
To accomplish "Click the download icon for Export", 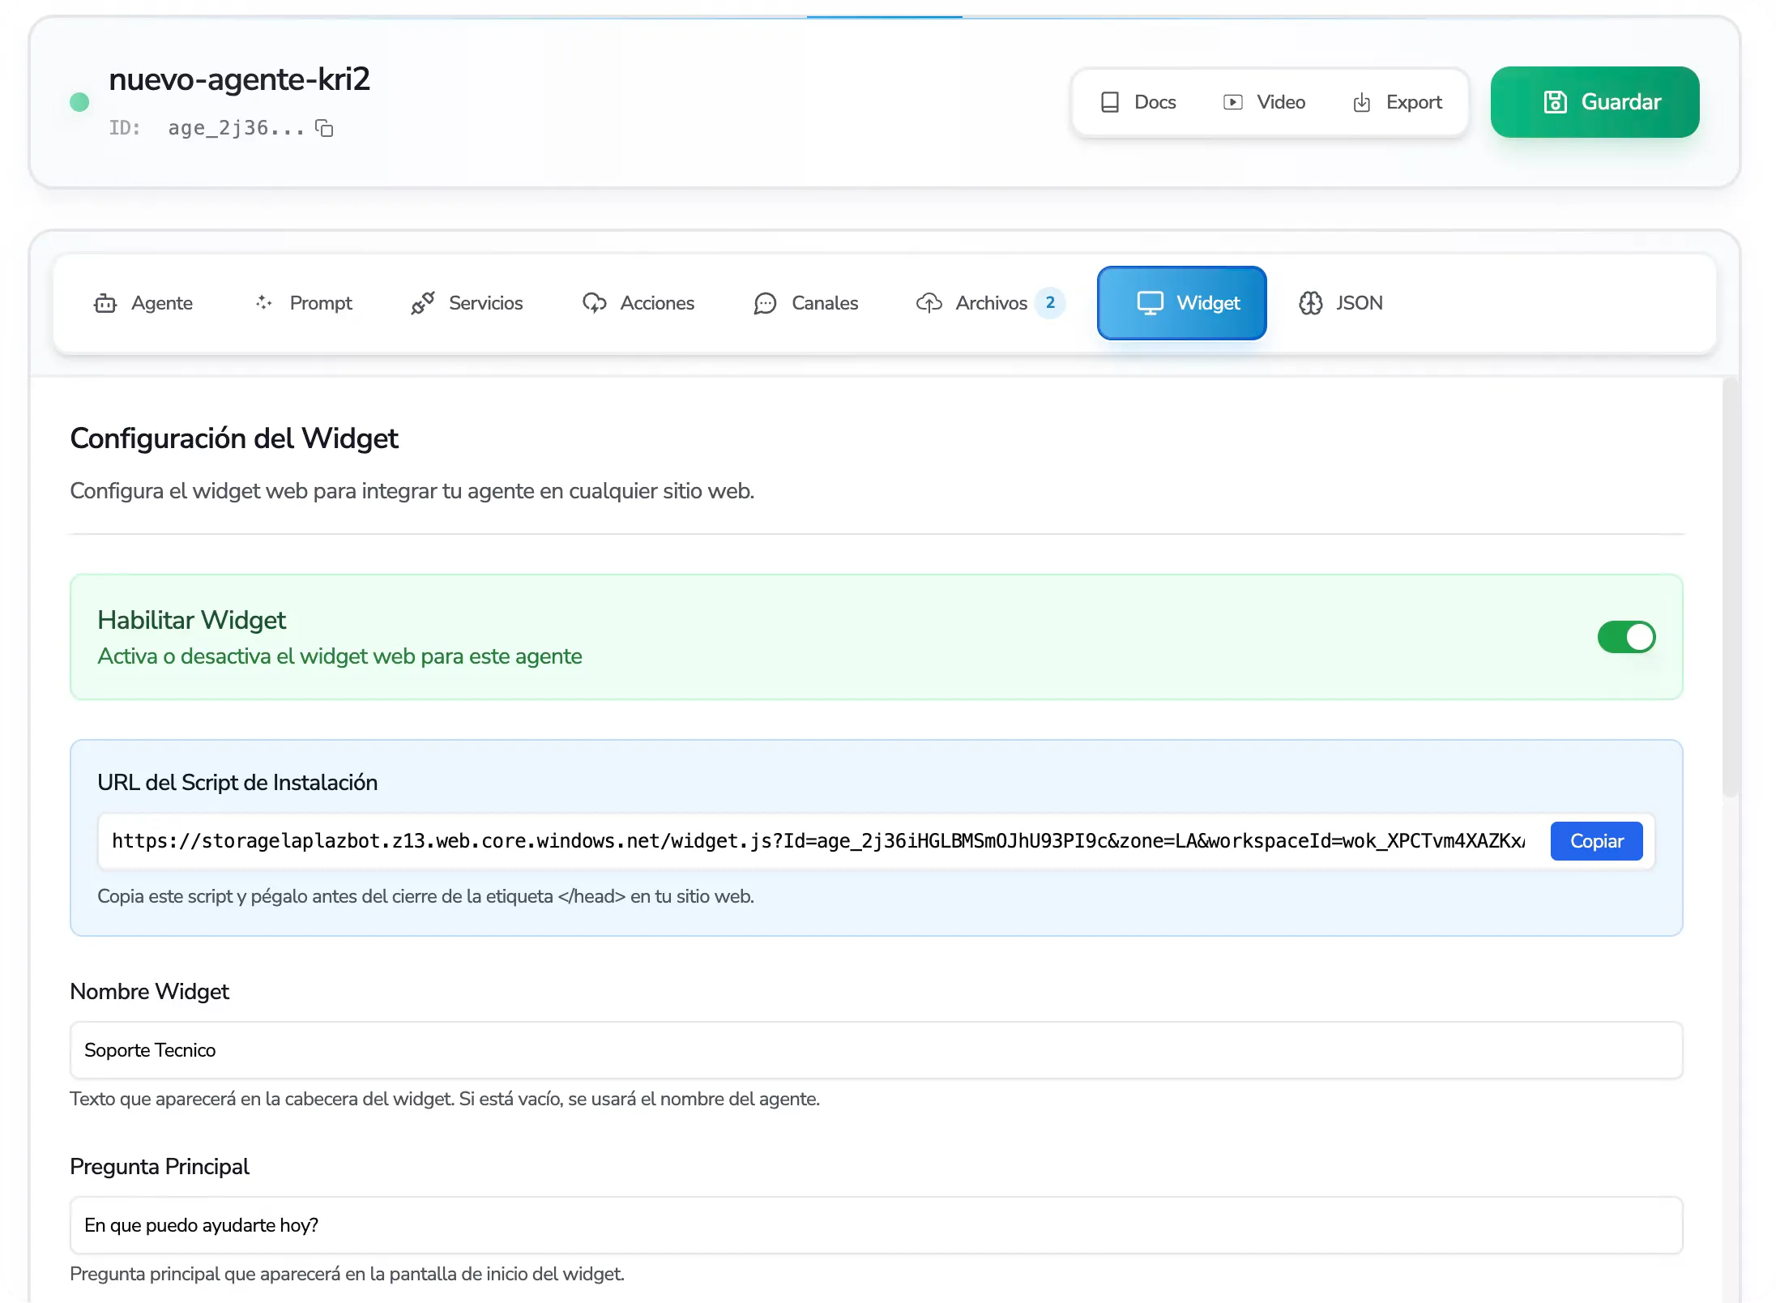I will click(1362, 102).
